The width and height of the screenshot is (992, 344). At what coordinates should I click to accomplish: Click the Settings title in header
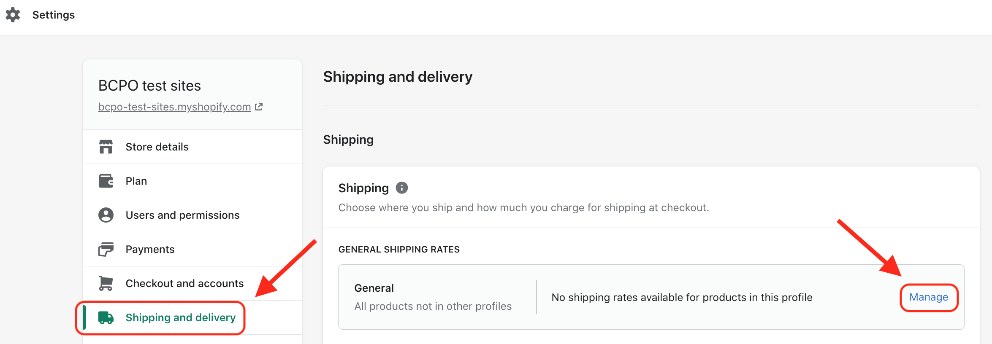coord(54,15)
